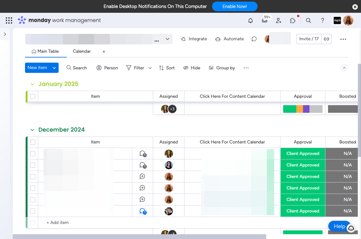
Task: Click the Sort toolbar item
Action: [x=167, y=68]
